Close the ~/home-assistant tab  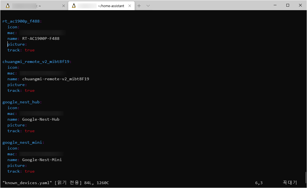130,6
